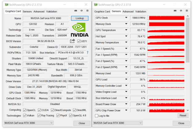
Task: Click Close button in Sensors window
Action: (181, 123)
